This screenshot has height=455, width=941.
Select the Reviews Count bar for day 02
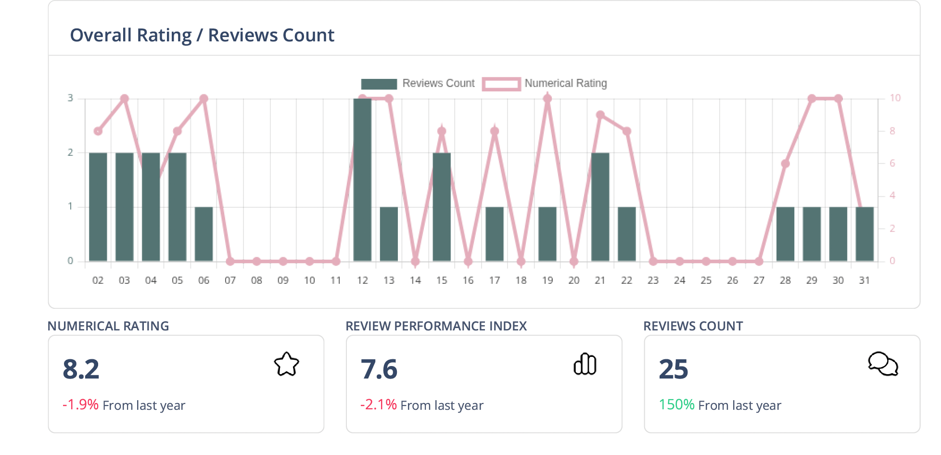98,207
